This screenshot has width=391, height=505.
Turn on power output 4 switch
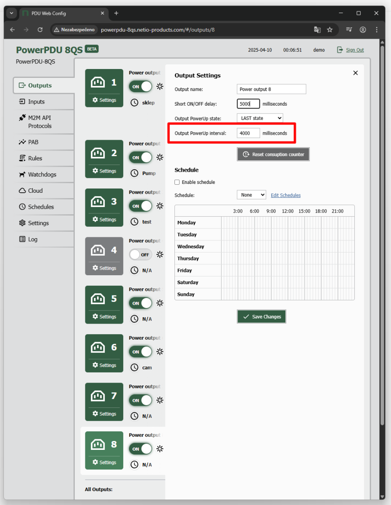tap(140, 255)
